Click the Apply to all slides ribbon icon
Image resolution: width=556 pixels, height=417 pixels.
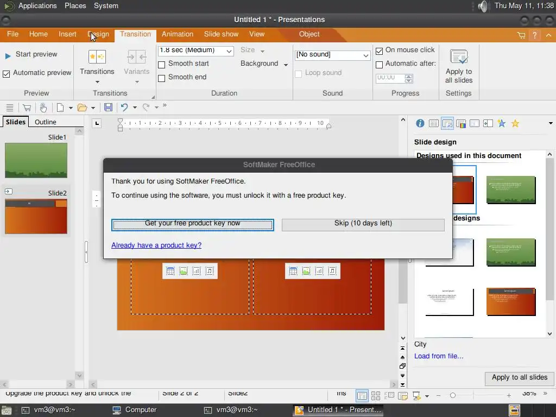tap(458, 56)
